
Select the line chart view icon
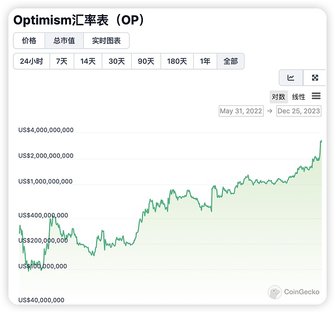pyautogui.click(x=291, y=78)
